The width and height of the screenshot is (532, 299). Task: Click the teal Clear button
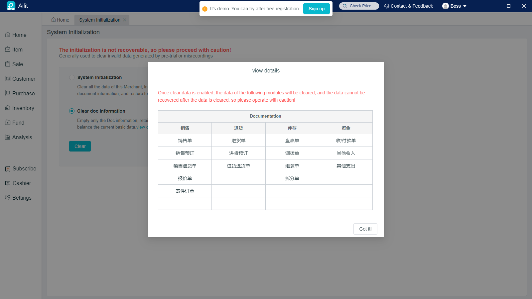(80, 146)
